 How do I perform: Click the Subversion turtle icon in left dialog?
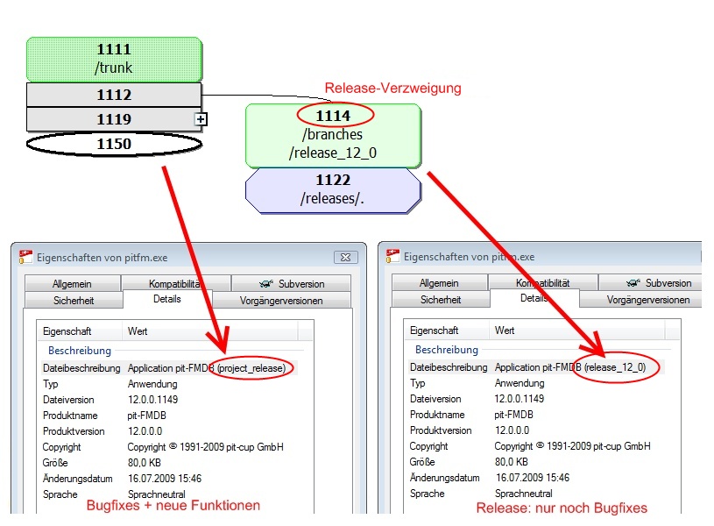coord(266,283)
